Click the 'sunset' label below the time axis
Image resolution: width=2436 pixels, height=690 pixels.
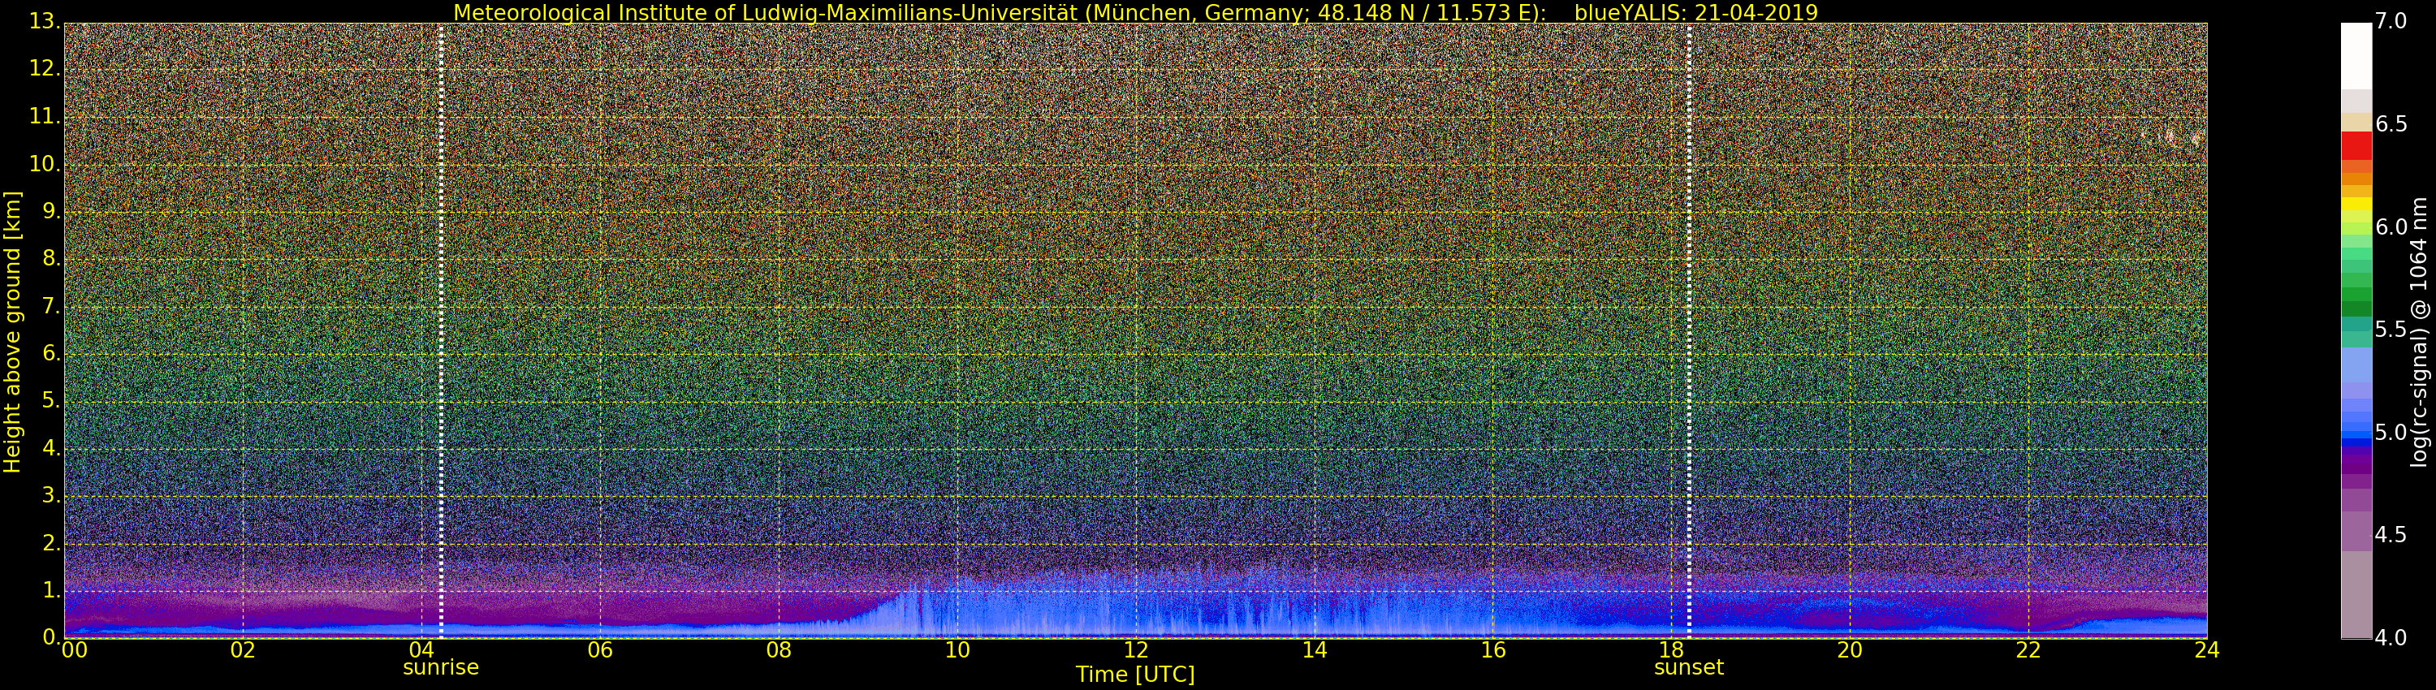tap(1689, 667)
